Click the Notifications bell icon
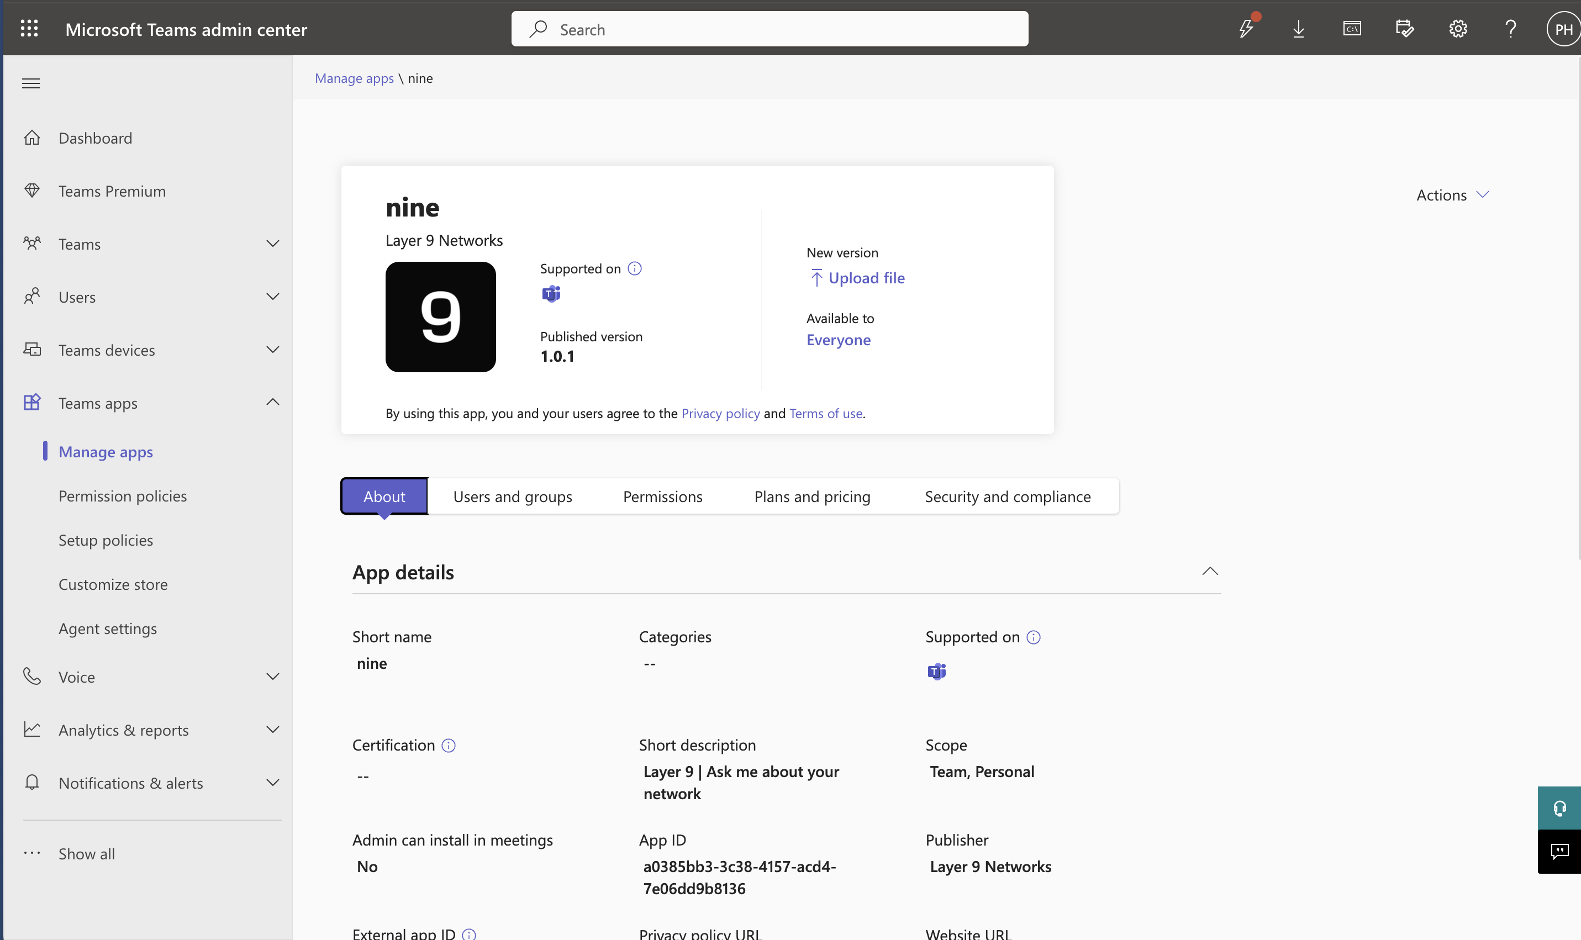 (31, 782)
